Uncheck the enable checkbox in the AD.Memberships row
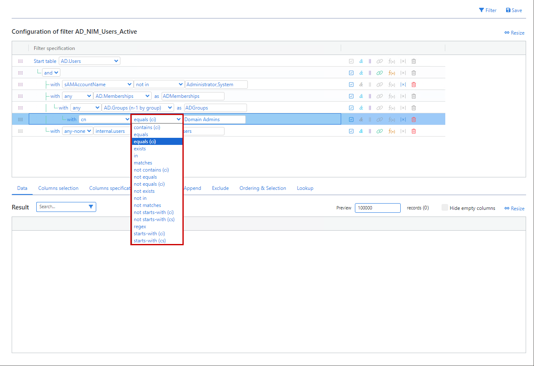This screenshot has width=534, height=366. coord(351,96)
